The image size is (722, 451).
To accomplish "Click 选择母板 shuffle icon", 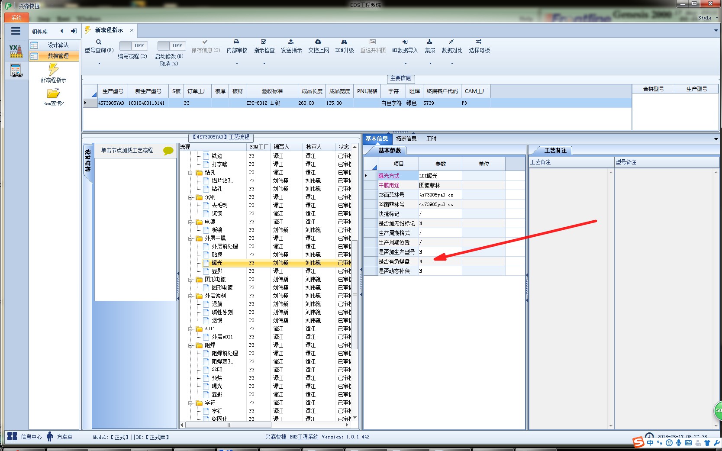I will (x=478, y=42).
